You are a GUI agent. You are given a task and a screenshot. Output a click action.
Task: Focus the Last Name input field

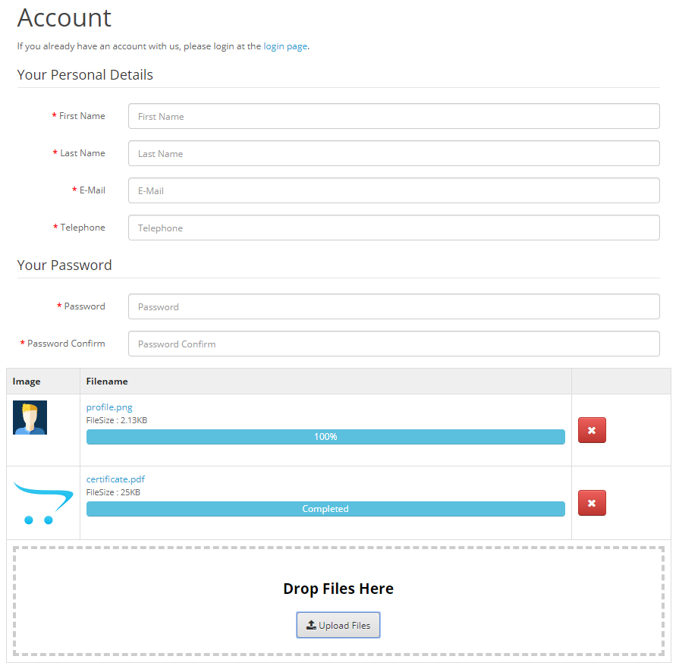coord(394,153)
